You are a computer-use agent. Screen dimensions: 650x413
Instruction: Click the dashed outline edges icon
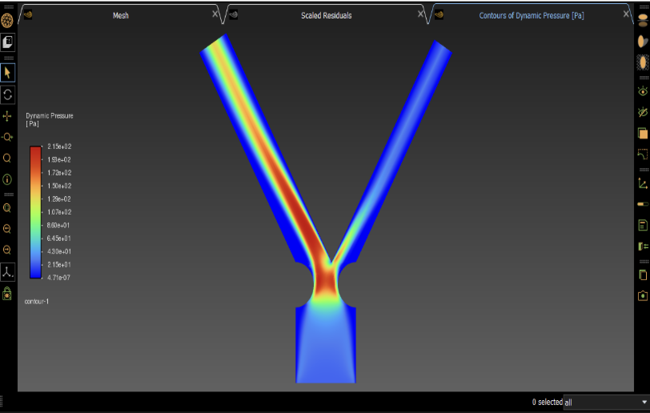(x=643, y=154)
